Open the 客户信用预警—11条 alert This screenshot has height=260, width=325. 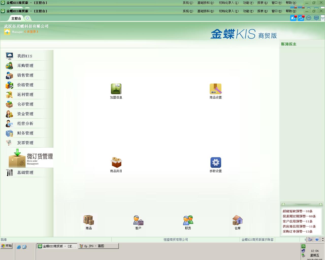tap(298, 221)
